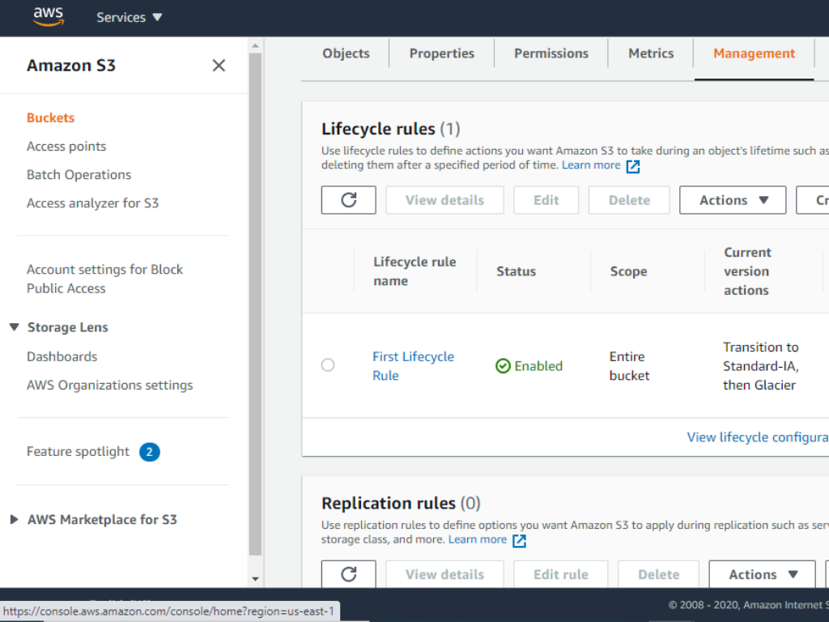The image size is (829, 622).
Task: Close the Amazon S3 sidebar panel
Action: (219, 66)
